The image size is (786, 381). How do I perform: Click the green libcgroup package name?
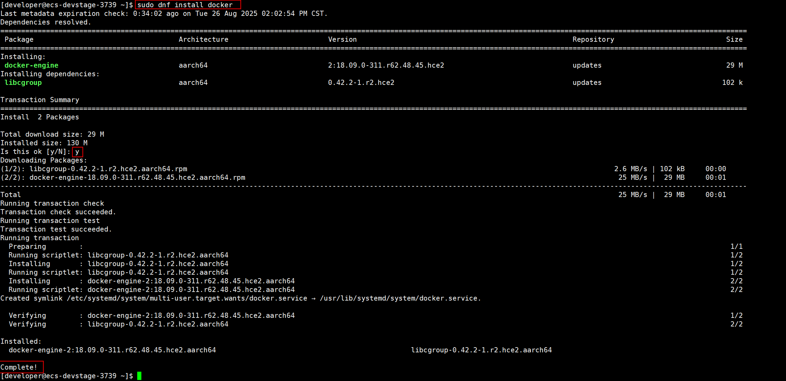pyautogui.click(x=23, y=82)
